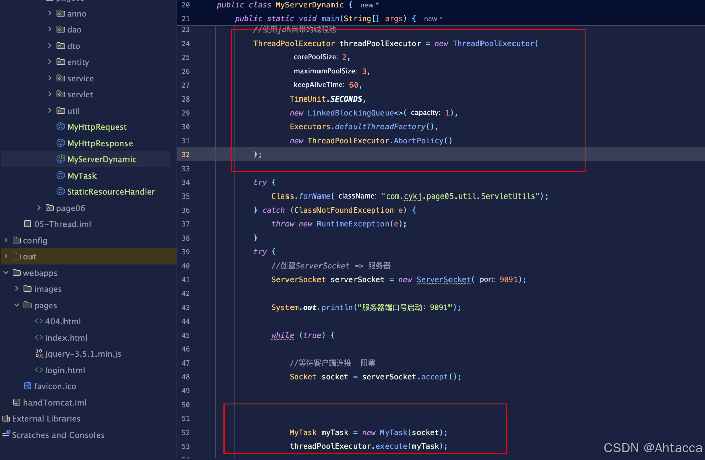Click the forName method call

(x=314, y=196)
